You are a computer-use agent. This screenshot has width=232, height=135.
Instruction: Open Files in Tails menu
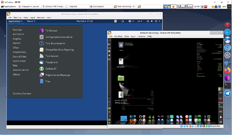[45, 81]
